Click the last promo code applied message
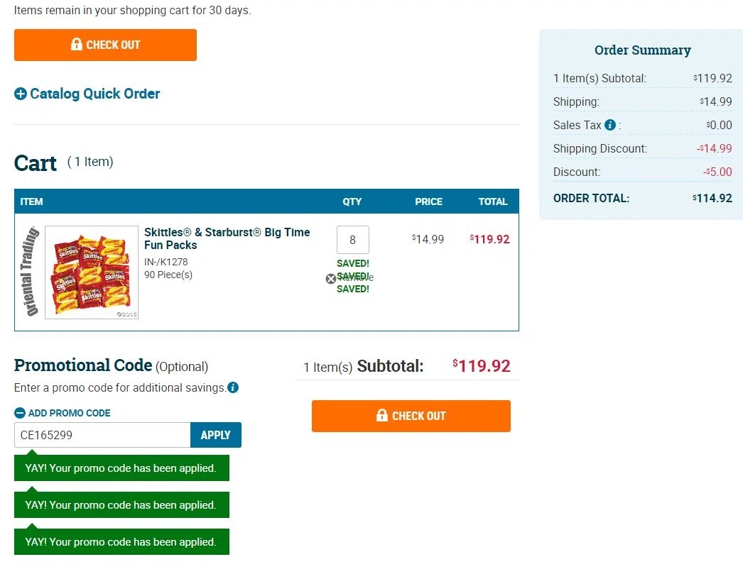Screen dimensions: 743x574 121,542
